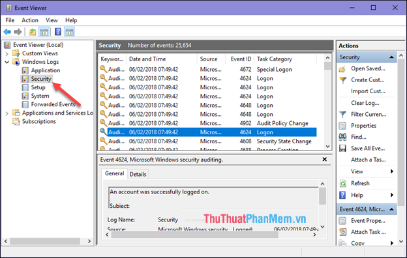407x258 pixels.
Task: Switch to the Details tab
Action: pyautogui.click(x=138, y=174)
